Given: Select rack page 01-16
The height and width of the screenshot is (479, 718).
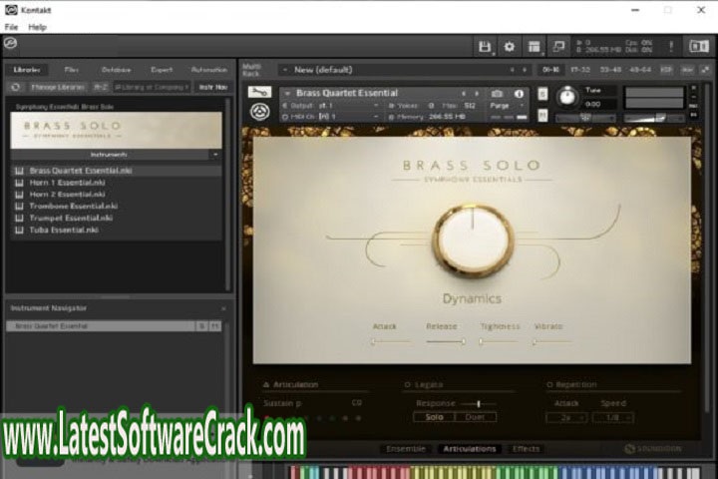Looking at the screenshot, I should click(x=550, y=70).
